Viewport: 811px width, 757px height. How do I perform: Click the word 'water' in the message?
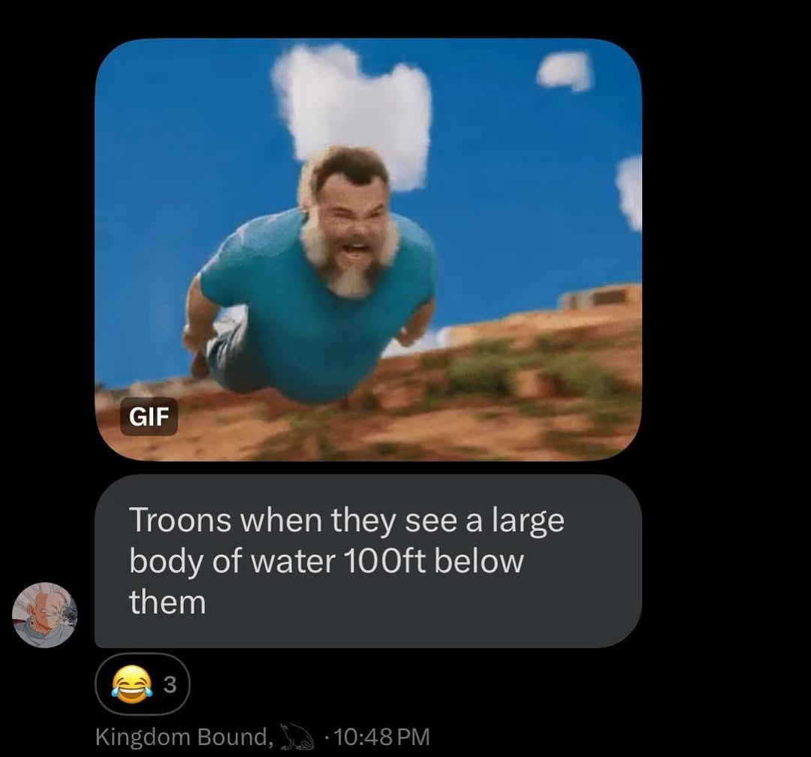pos(293,562)
